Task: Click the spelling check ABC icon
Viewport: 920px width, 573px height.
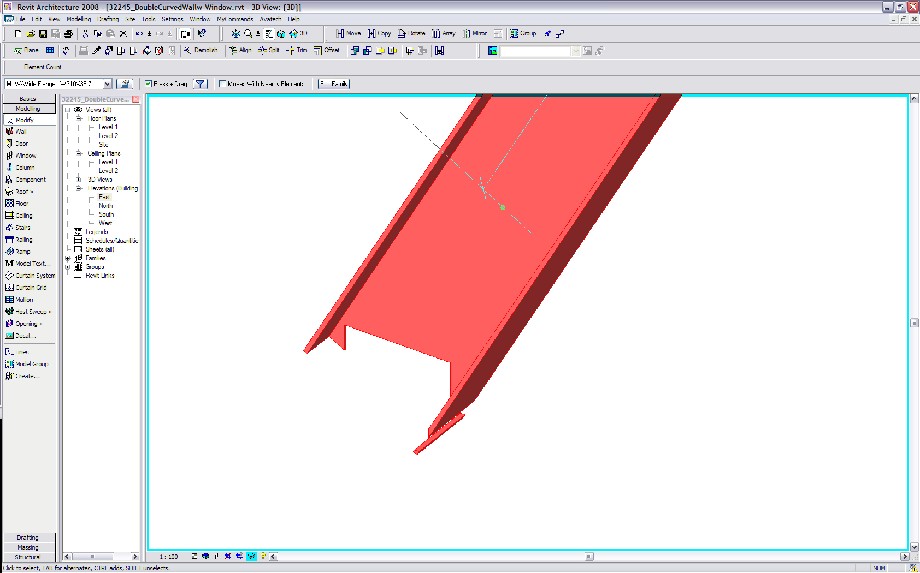Action: pyautogui.click(x=67, y=51)
